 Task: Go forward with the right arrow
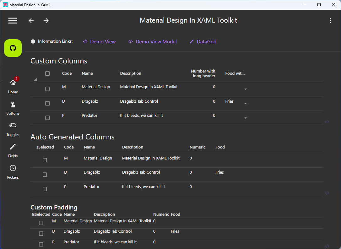[x=46, y=20]
